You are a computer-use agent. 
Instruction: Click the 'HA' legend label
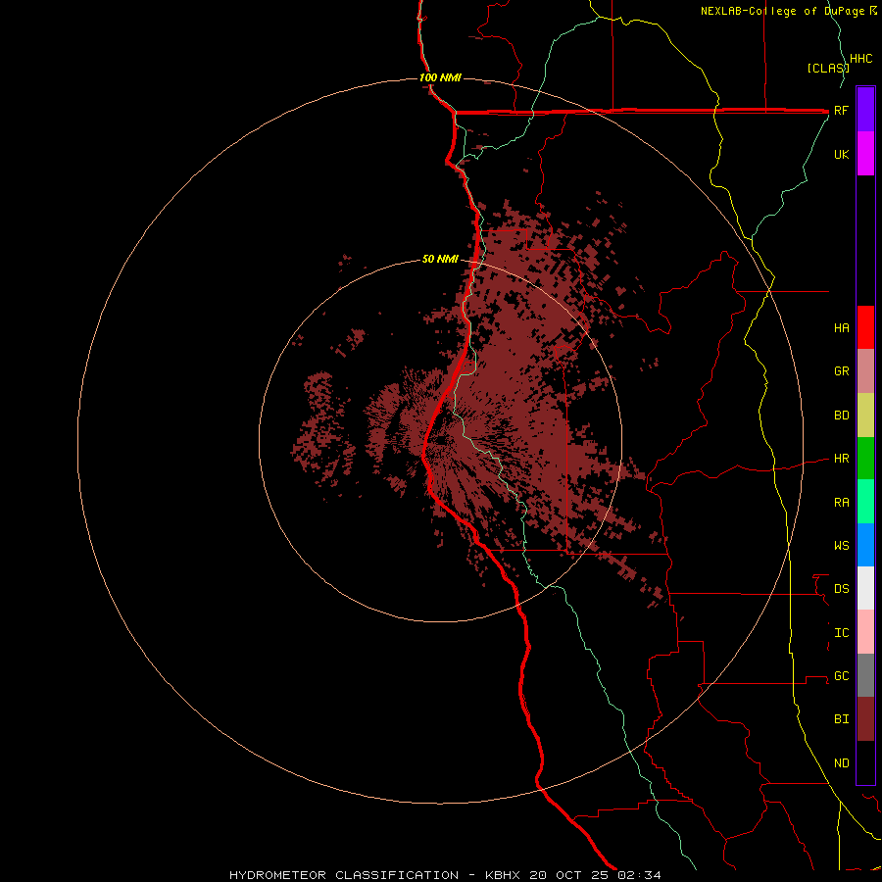pyautogui.click(x=841, y=328)
